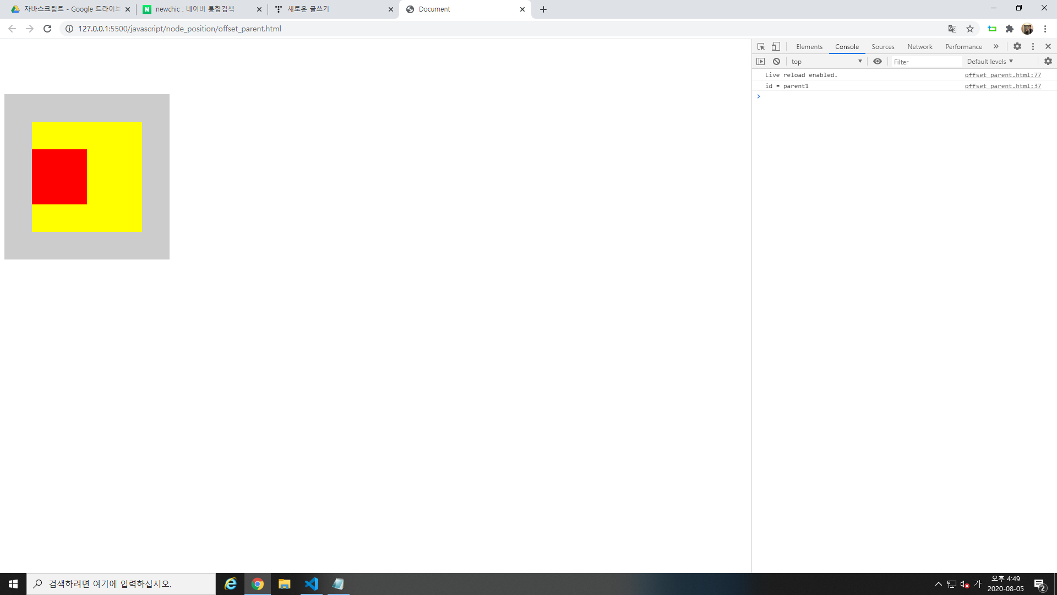Toggle the console sidebar panel icon
The width and height of the screenshot is (1057, 595).
click(761, 62)
